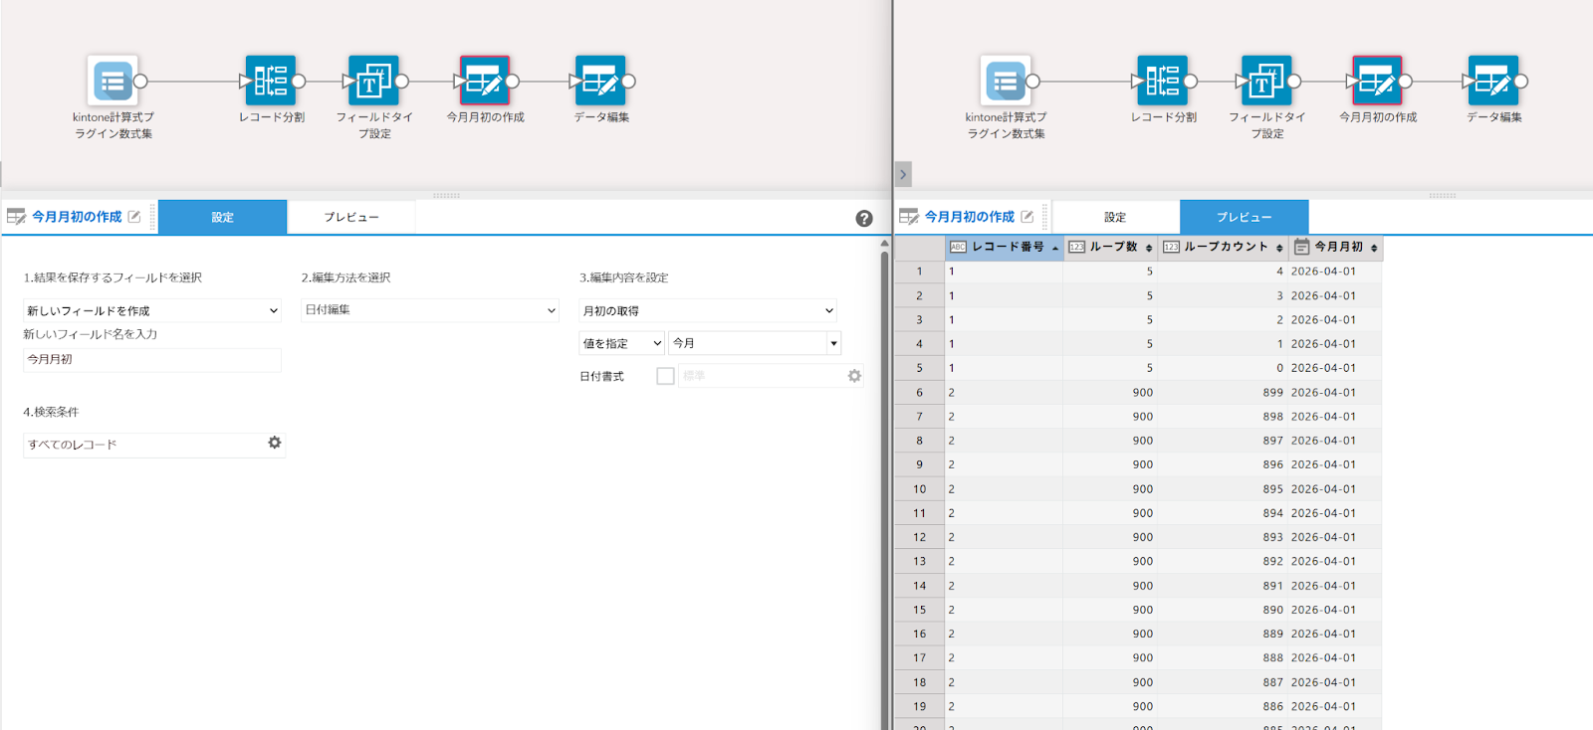Image resolution: width=1593 pixels, height=730 pixels.
Task: Expand the 月初の取得 dropdown
Action: pyautogui.click(x=707, y=311)
